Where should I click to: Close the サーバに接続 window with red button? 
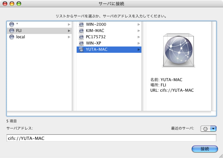pos(5,4)
